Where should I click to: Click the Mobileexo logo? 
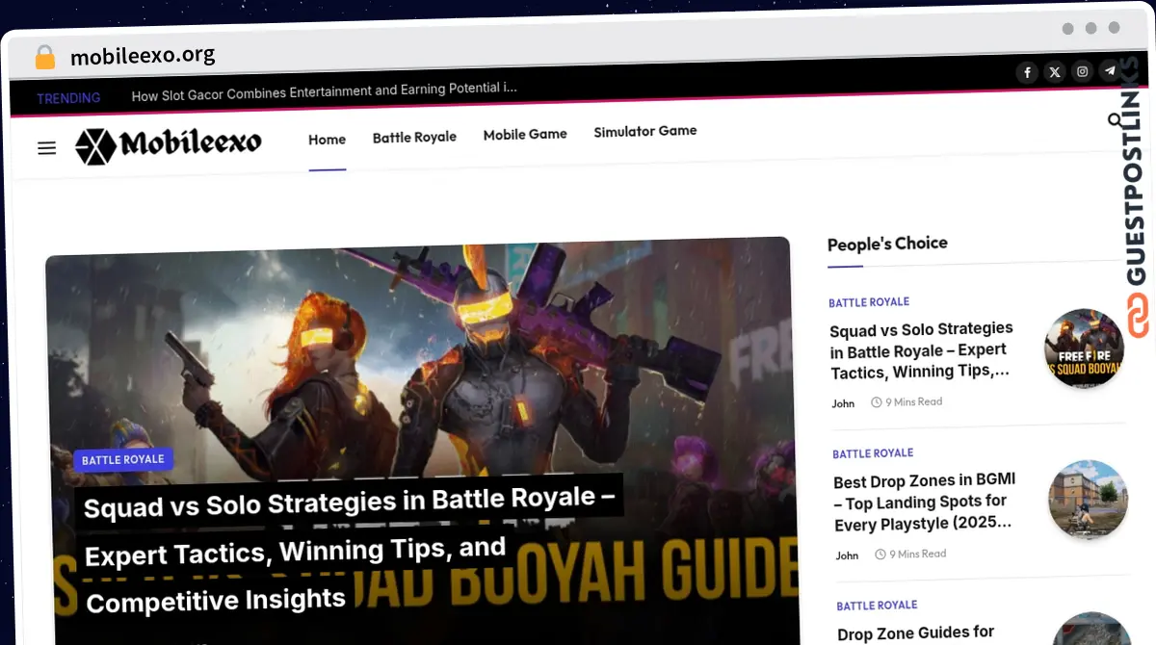170,145
